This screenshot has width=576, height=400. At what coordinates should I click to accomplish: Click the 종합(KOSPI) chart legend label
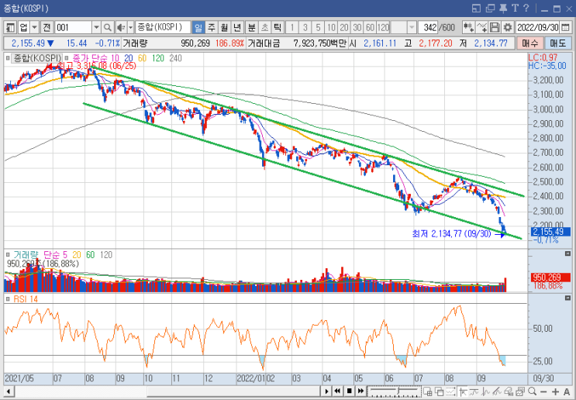pos(36,58)
